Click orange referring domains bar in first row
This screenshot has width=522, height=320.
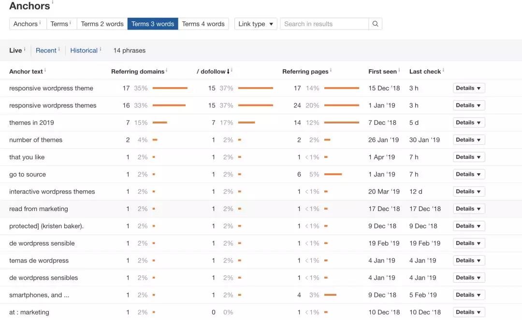170,88
